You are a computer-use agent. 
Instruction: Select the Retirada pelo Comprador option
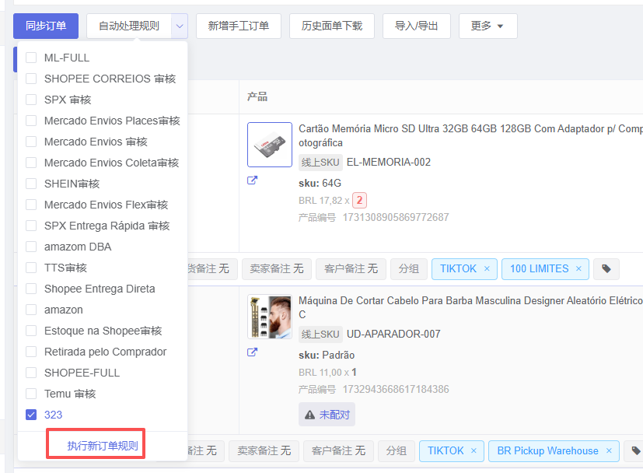coord(105,352)
